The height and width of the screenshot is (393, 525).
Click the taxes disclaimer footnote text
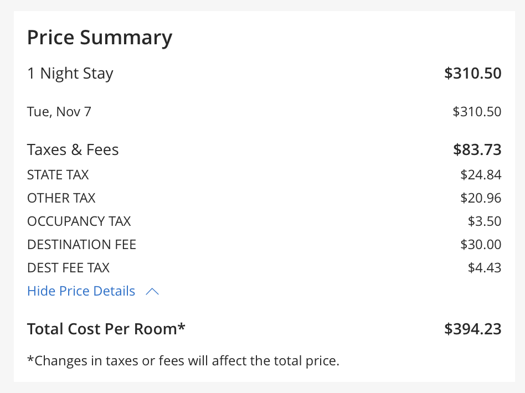tap(183, 360)
